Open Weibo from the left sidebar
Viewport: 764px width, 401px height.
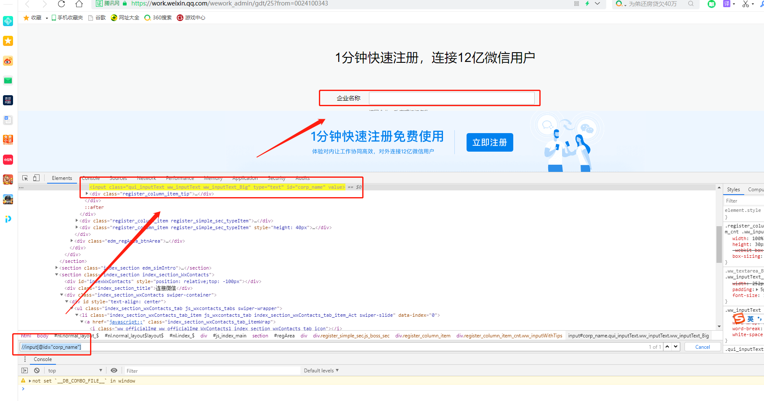(x=8, y=61)
